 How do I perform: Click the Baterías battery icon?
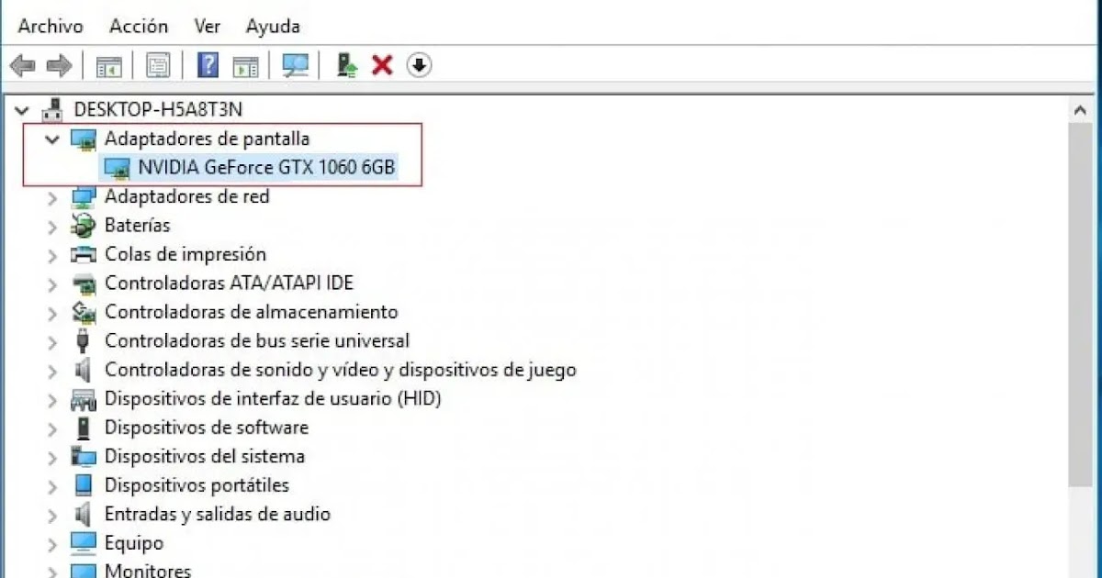click(x=84, y=225)
